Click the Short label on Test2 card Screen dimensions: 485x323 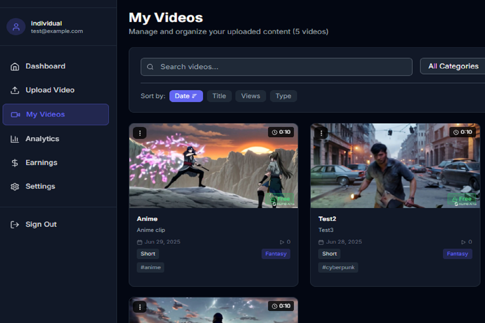[x=329, y=254]
